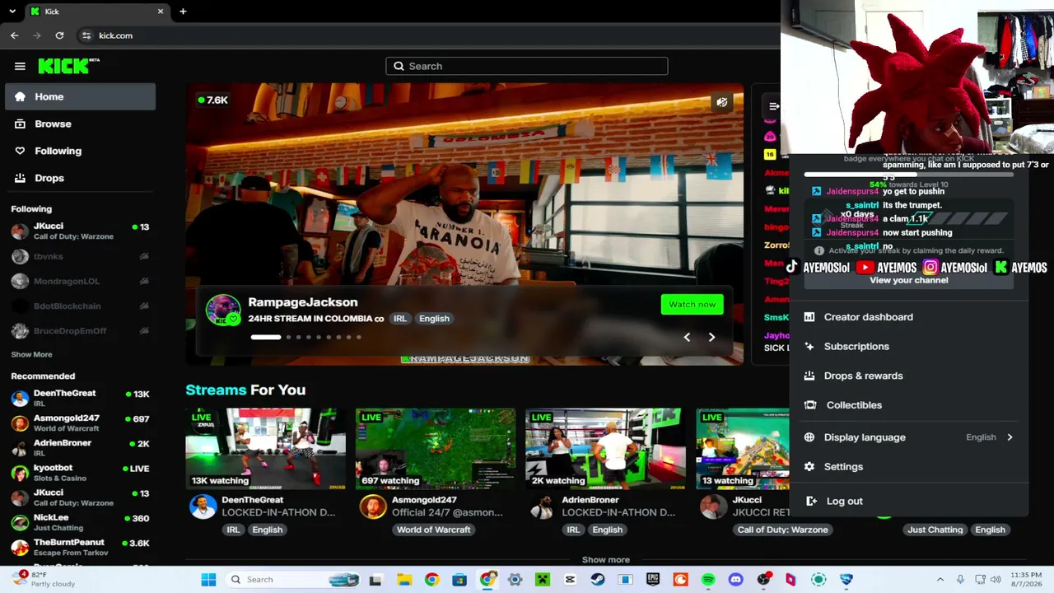Open DeenTheGreat stream thumbnail
The image size is (1054, 593).
pyautogui.click(x=266, y=449)
